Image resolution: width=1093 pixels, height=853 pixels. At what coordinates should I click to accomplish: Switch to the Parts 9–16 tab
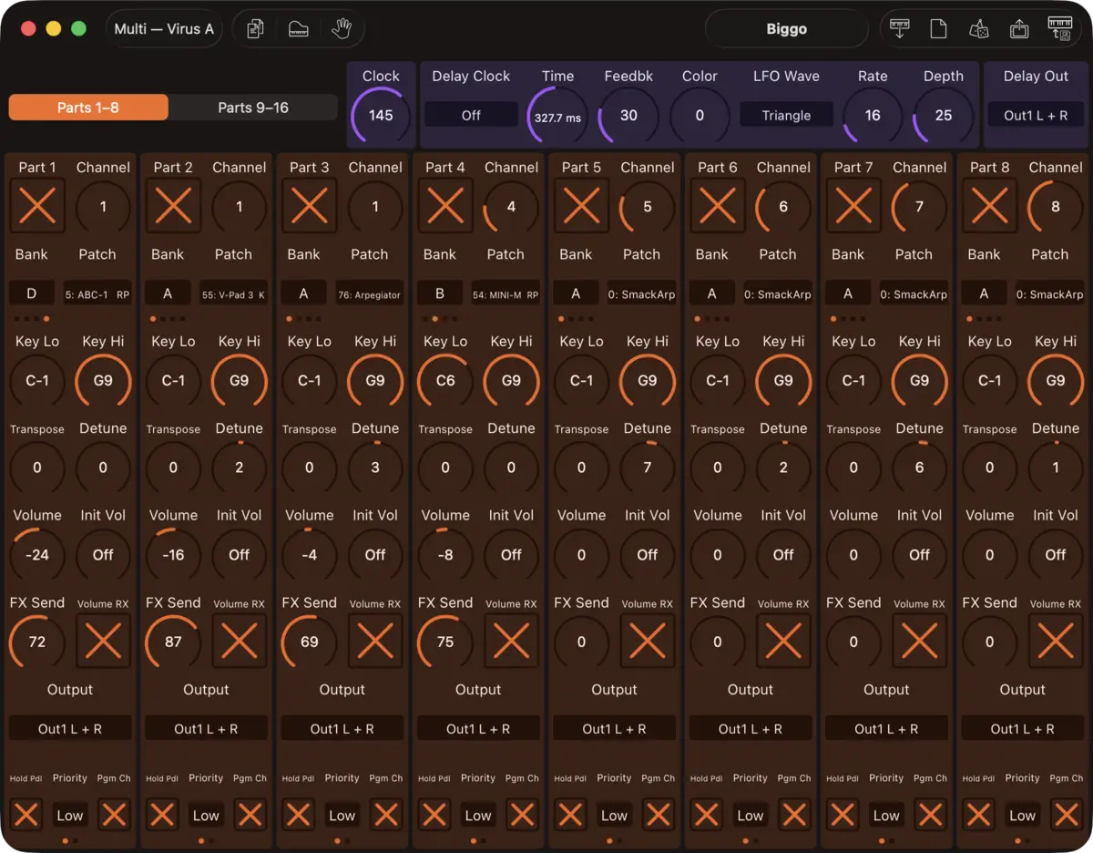pos(253,108)
